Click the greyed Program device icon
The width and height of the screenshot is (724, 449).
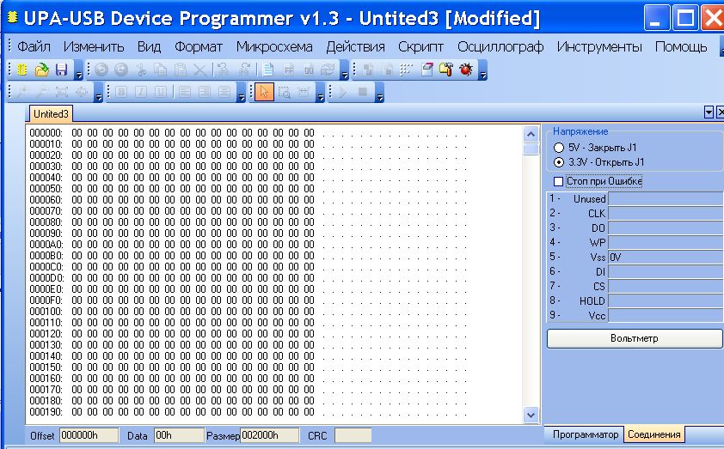(x=388, y=70)
